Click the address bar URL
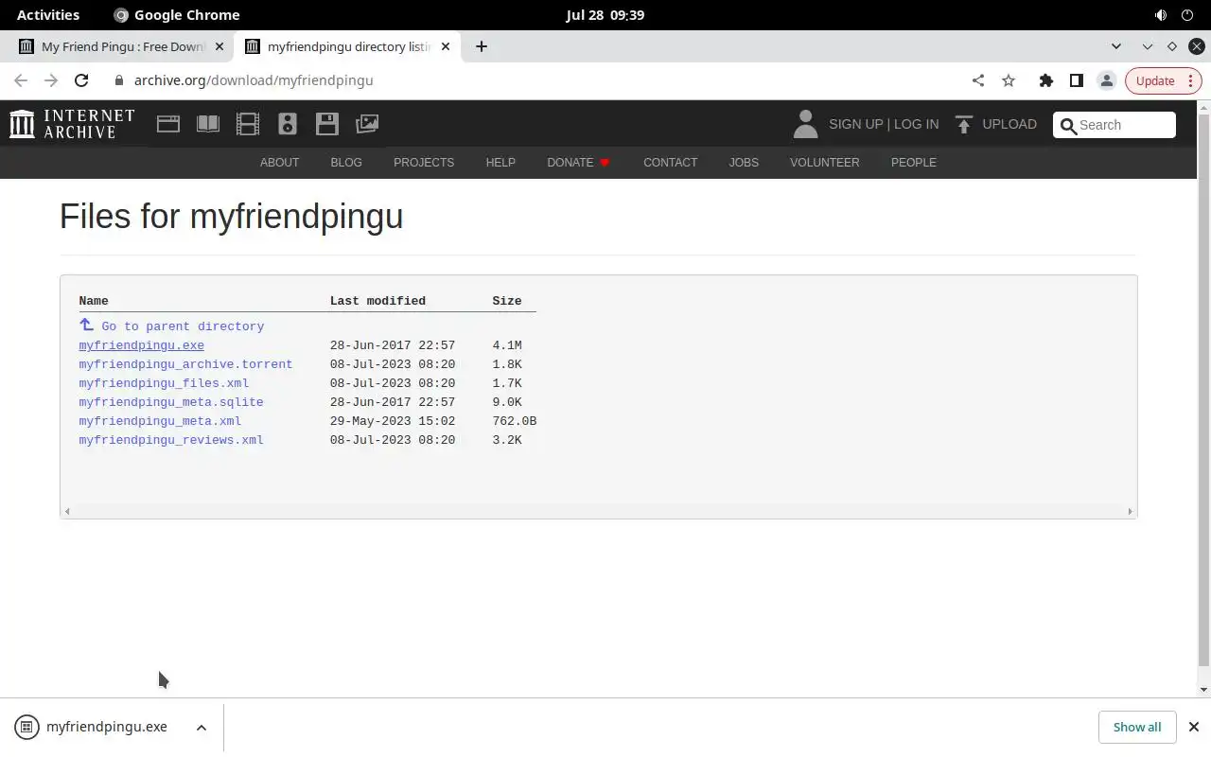The height and width of the screenshot is (757, 1211). pos(254,80)
